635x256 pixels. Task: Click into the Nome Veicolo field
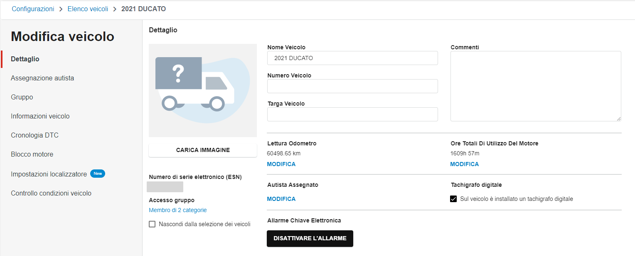click(352, 58)
